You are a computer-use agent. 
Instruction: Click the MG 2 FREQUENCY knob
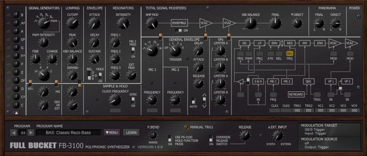point(175,100)
